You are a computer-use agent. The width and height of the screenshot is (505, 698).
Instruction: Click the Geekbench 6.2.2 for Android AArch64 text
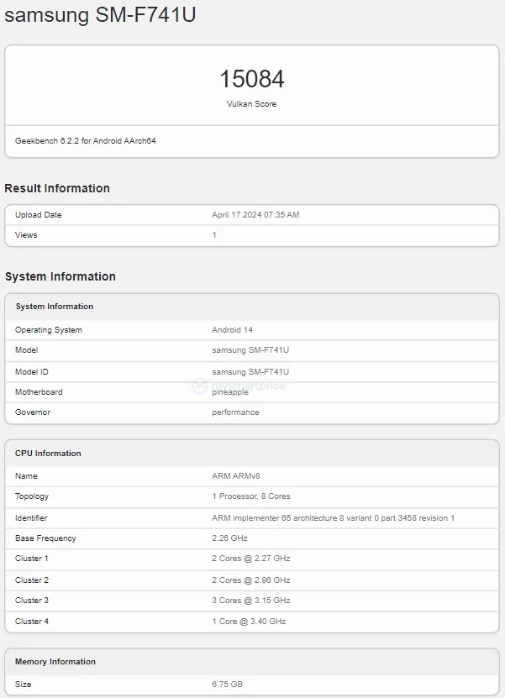(86, 140)
